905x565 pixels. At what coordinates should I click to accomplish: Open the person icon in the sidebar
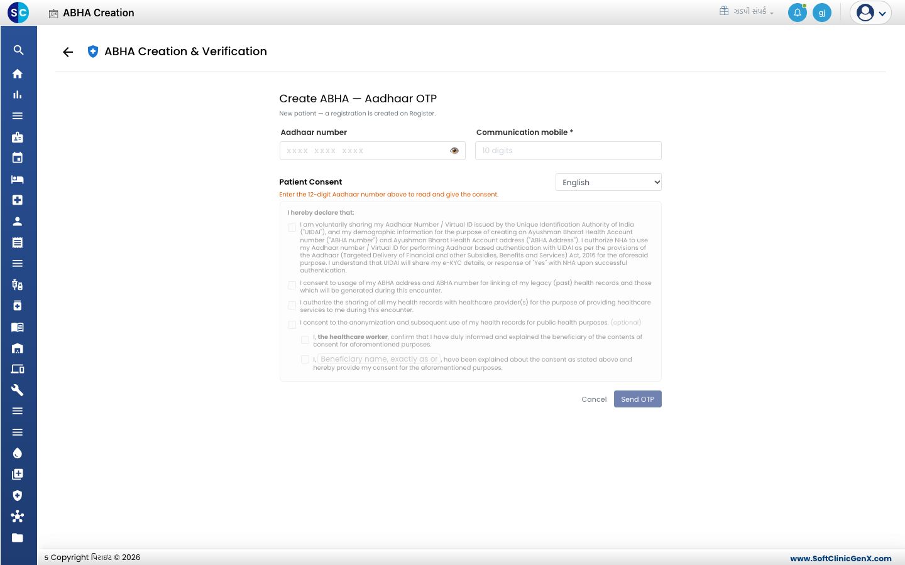point(18,221)
